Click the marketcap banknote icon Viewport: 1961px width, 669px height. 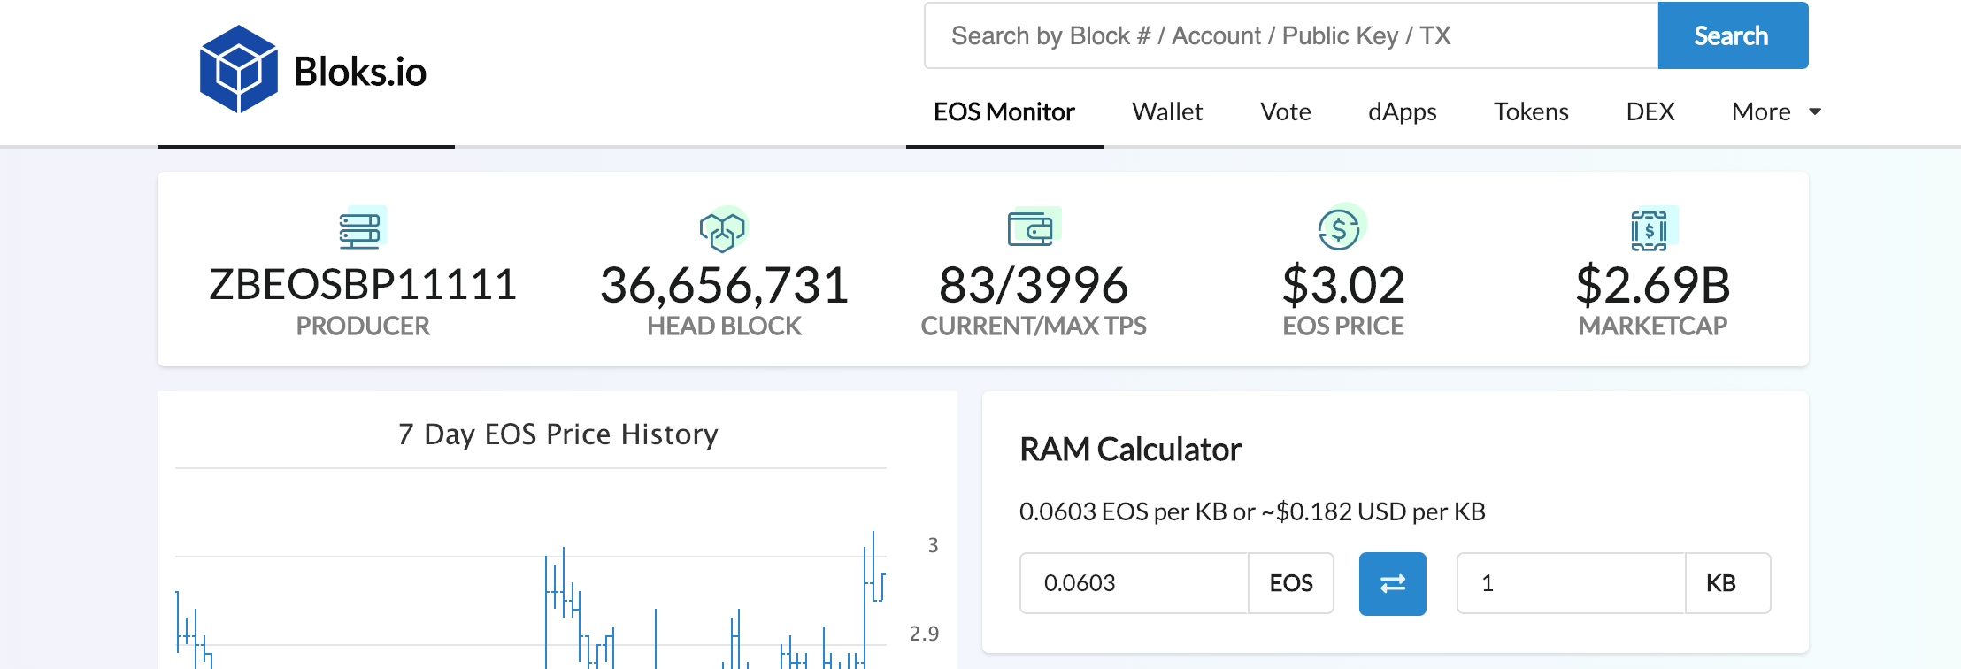pos(1650,230)
